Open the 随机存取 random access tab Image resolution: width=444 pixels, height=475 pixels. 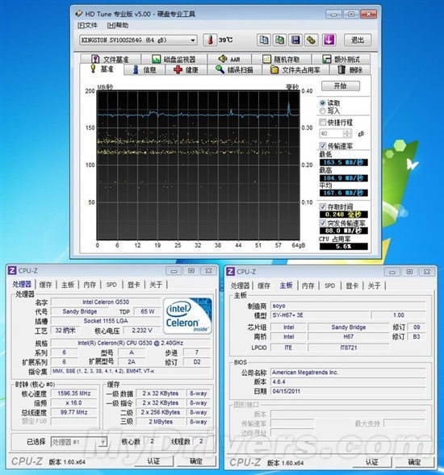click(282, 59)
